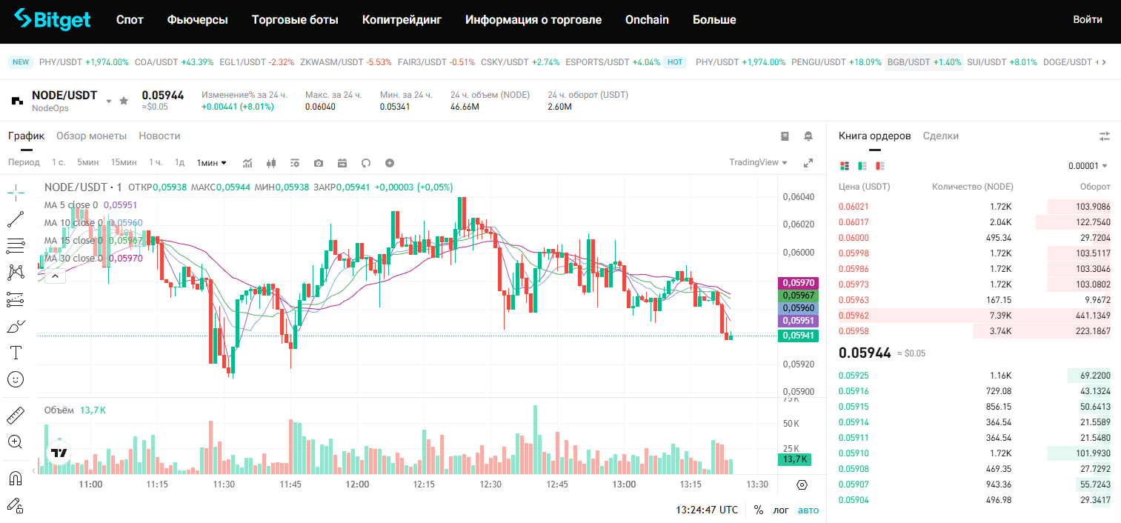Viewport: 1121px width, 523px height.
Task: Switch to the Сделки tab
Action: pyautogui.click(x=939, y=136)
